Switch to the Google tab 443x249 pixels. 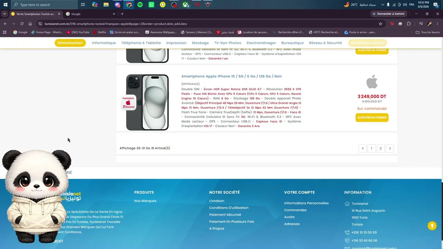[90, 14]
